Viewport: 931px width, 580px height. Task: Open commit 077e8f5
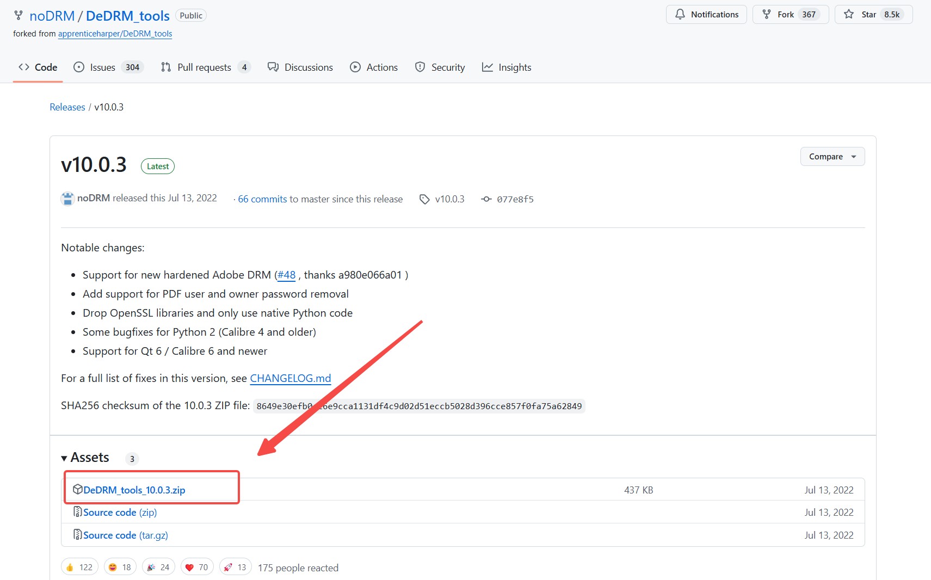(515, 199)
